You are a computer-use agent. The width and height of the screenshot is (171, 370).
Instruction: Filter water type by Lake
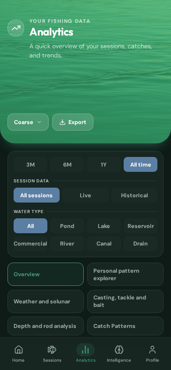[104, 226]
